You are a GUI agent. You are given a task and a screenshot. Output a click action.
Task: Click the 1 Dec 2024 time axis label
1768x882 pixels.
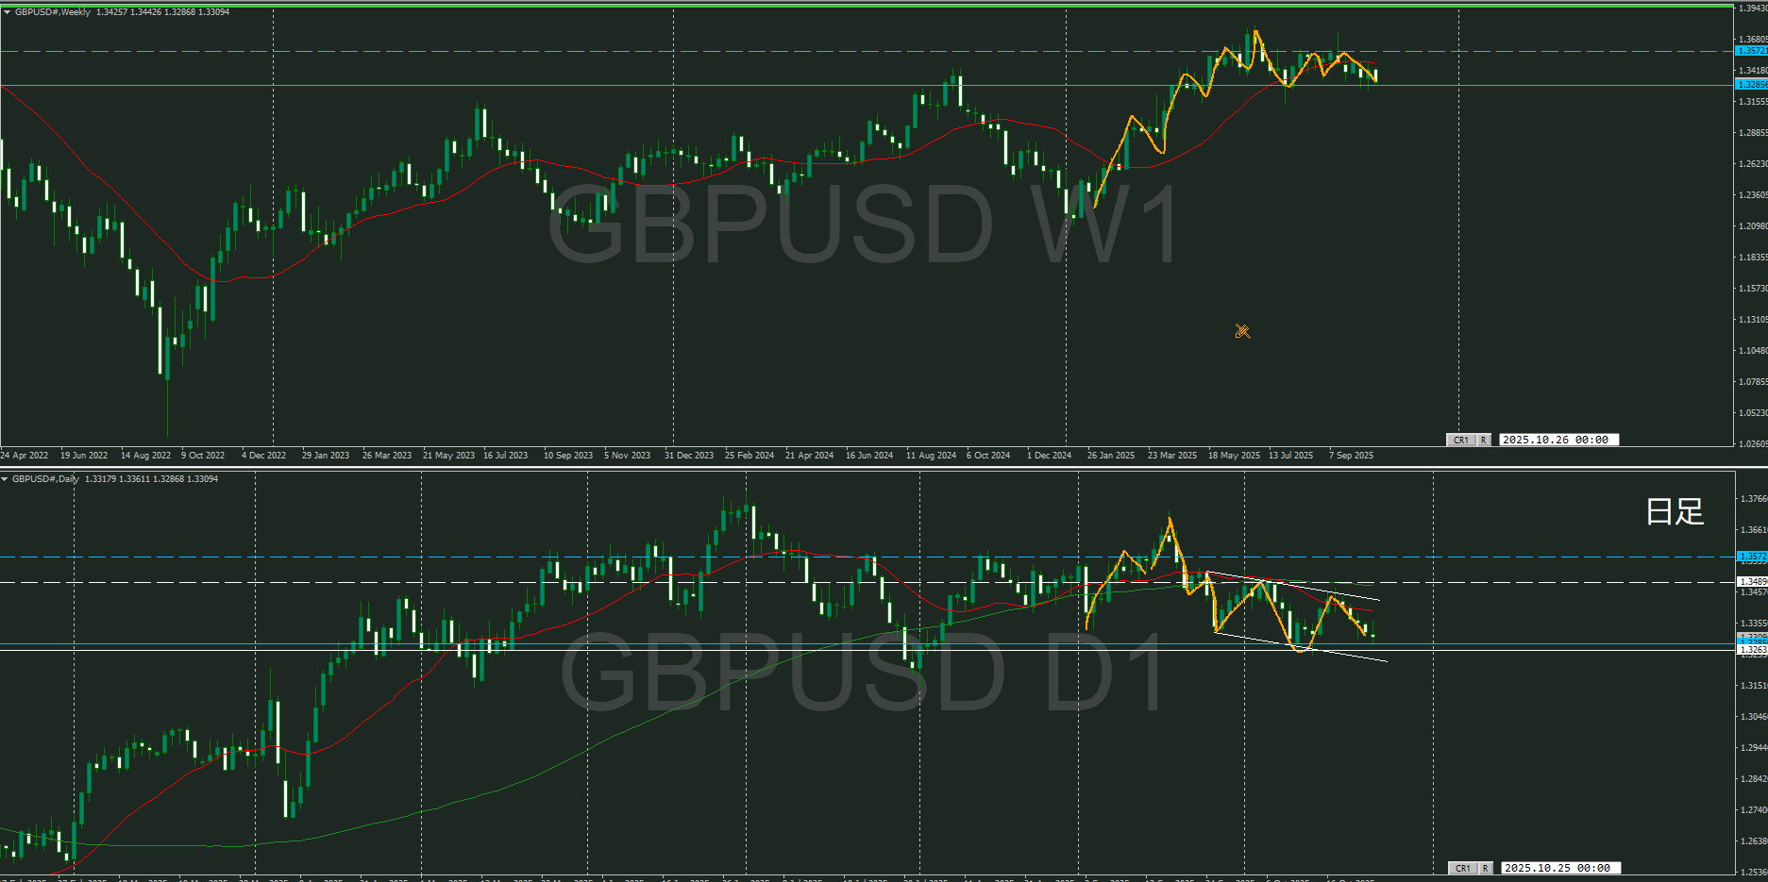tap(1049, 456)
